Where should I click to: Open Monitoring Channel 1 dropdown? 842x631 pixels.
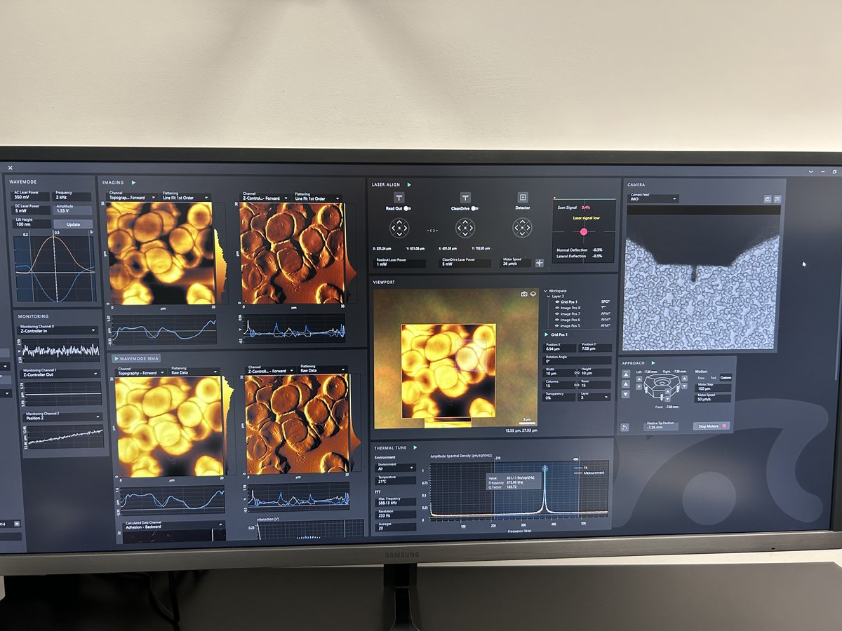(62, 374)
